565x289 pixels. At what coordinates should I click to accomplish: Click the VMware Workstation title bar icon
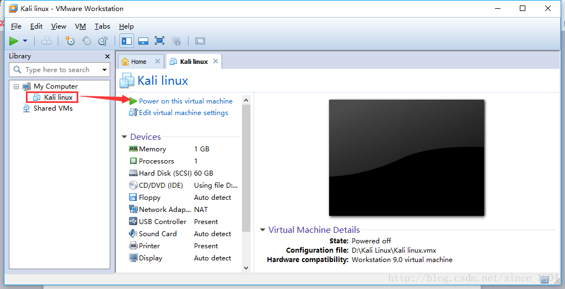pos(13,8)
